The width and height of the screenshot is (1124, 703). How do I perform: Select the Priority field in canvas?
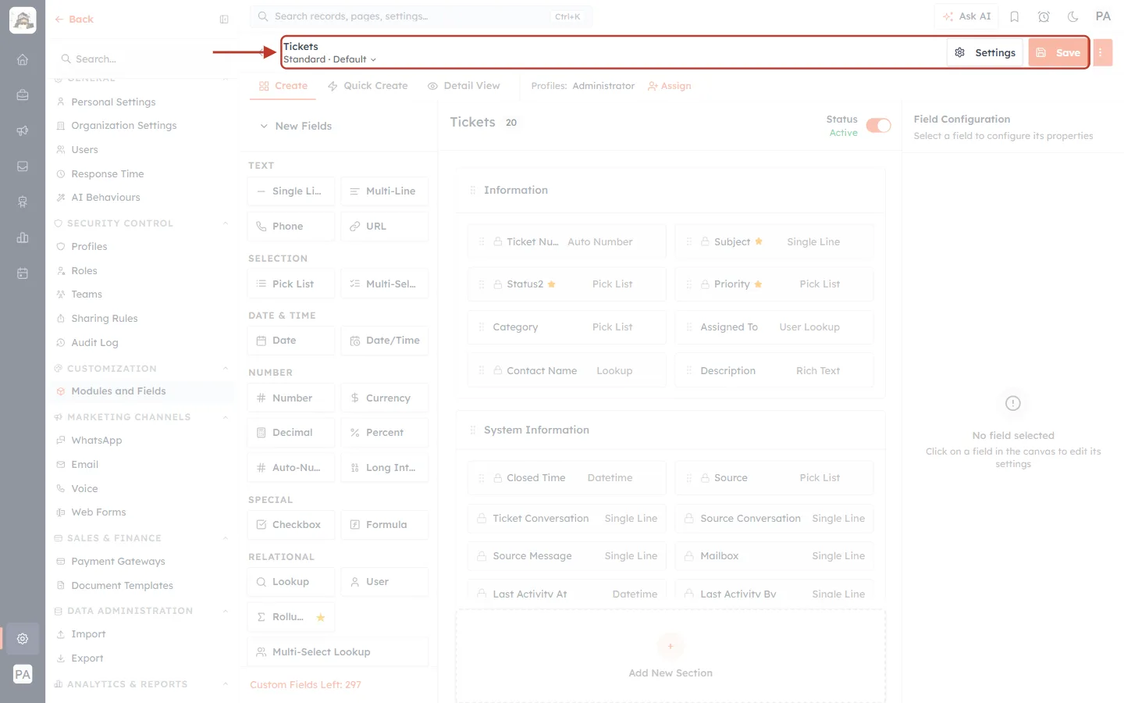774,284
